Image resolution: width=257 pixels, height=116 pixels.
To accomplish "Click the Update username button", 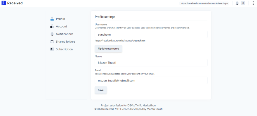I will pos(109,49).
